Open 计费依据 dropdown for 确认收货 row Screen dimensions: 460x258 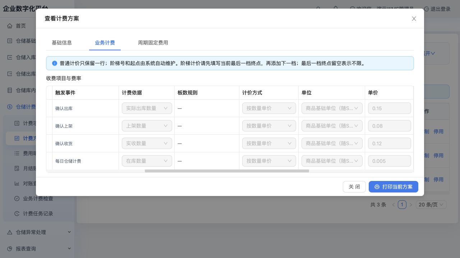[x=147, y=143]
